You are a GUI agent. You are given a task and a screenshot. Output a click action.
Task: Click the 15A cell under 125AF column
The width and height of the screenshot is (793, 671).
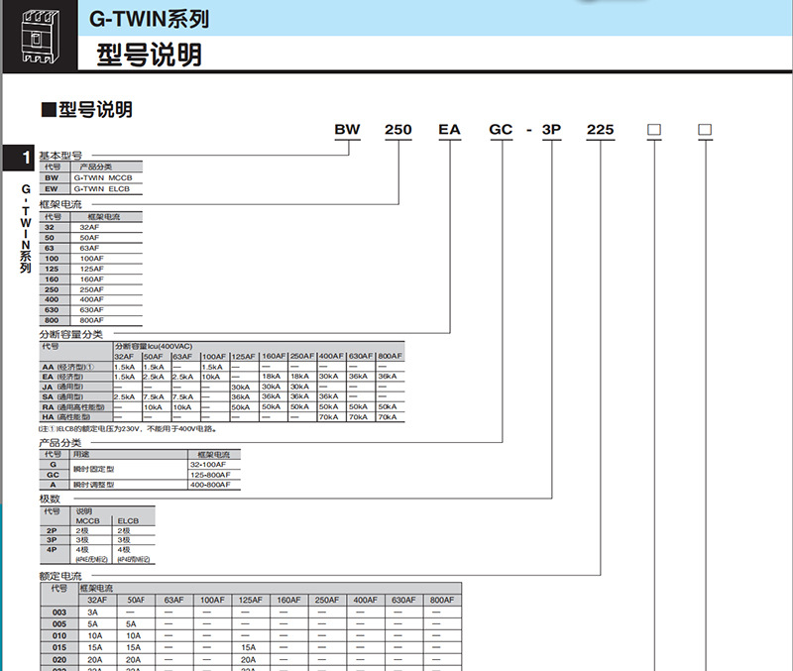click(249, 647)
